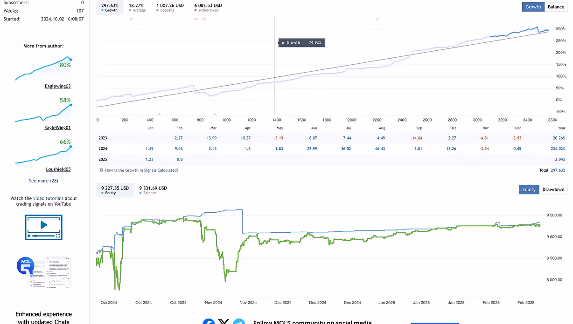This screenshot has width=573, height=324.
Task: Click the MQL5 chats app promo icon
Action: coord(43,274)
